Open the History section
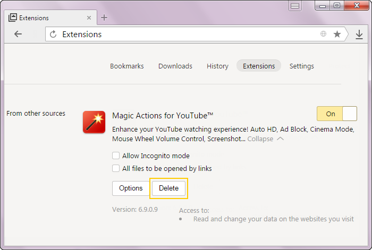Image resolution: width=372 pixels, height=250 pixels. coord(217,66)
